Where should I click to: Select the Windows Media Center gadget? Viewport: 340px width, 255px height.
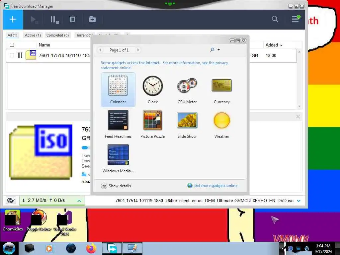point(118,158)
